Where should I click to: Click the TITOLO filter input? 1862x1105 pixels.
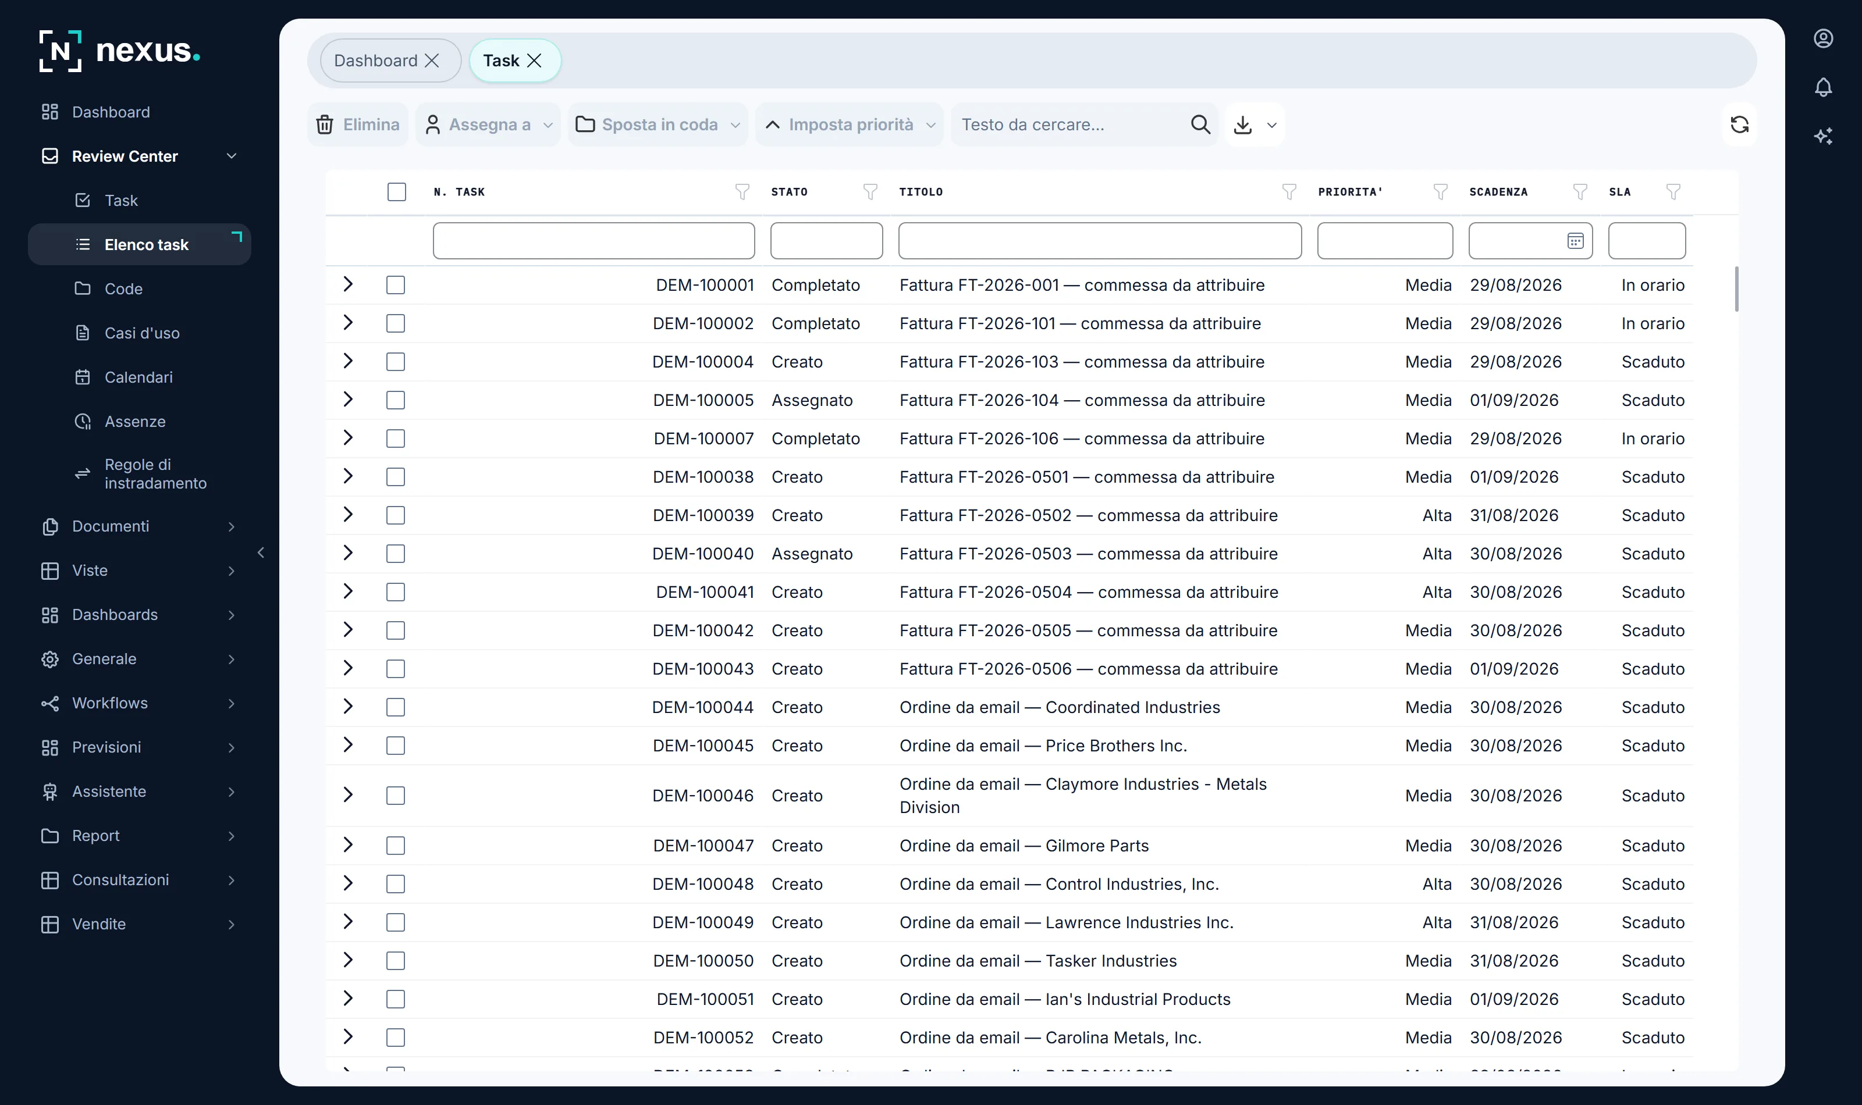tap(1100, 241)
